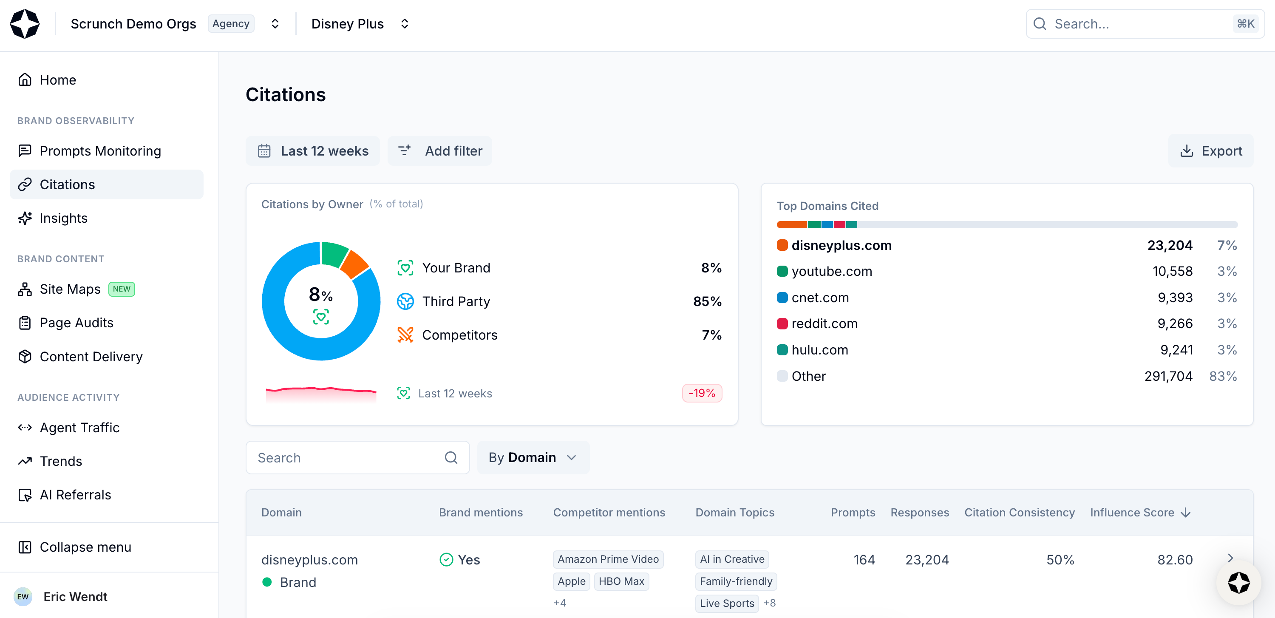Go to Agent Traffic in the sidebar
1275x618 pixels.
coord(79,427)
